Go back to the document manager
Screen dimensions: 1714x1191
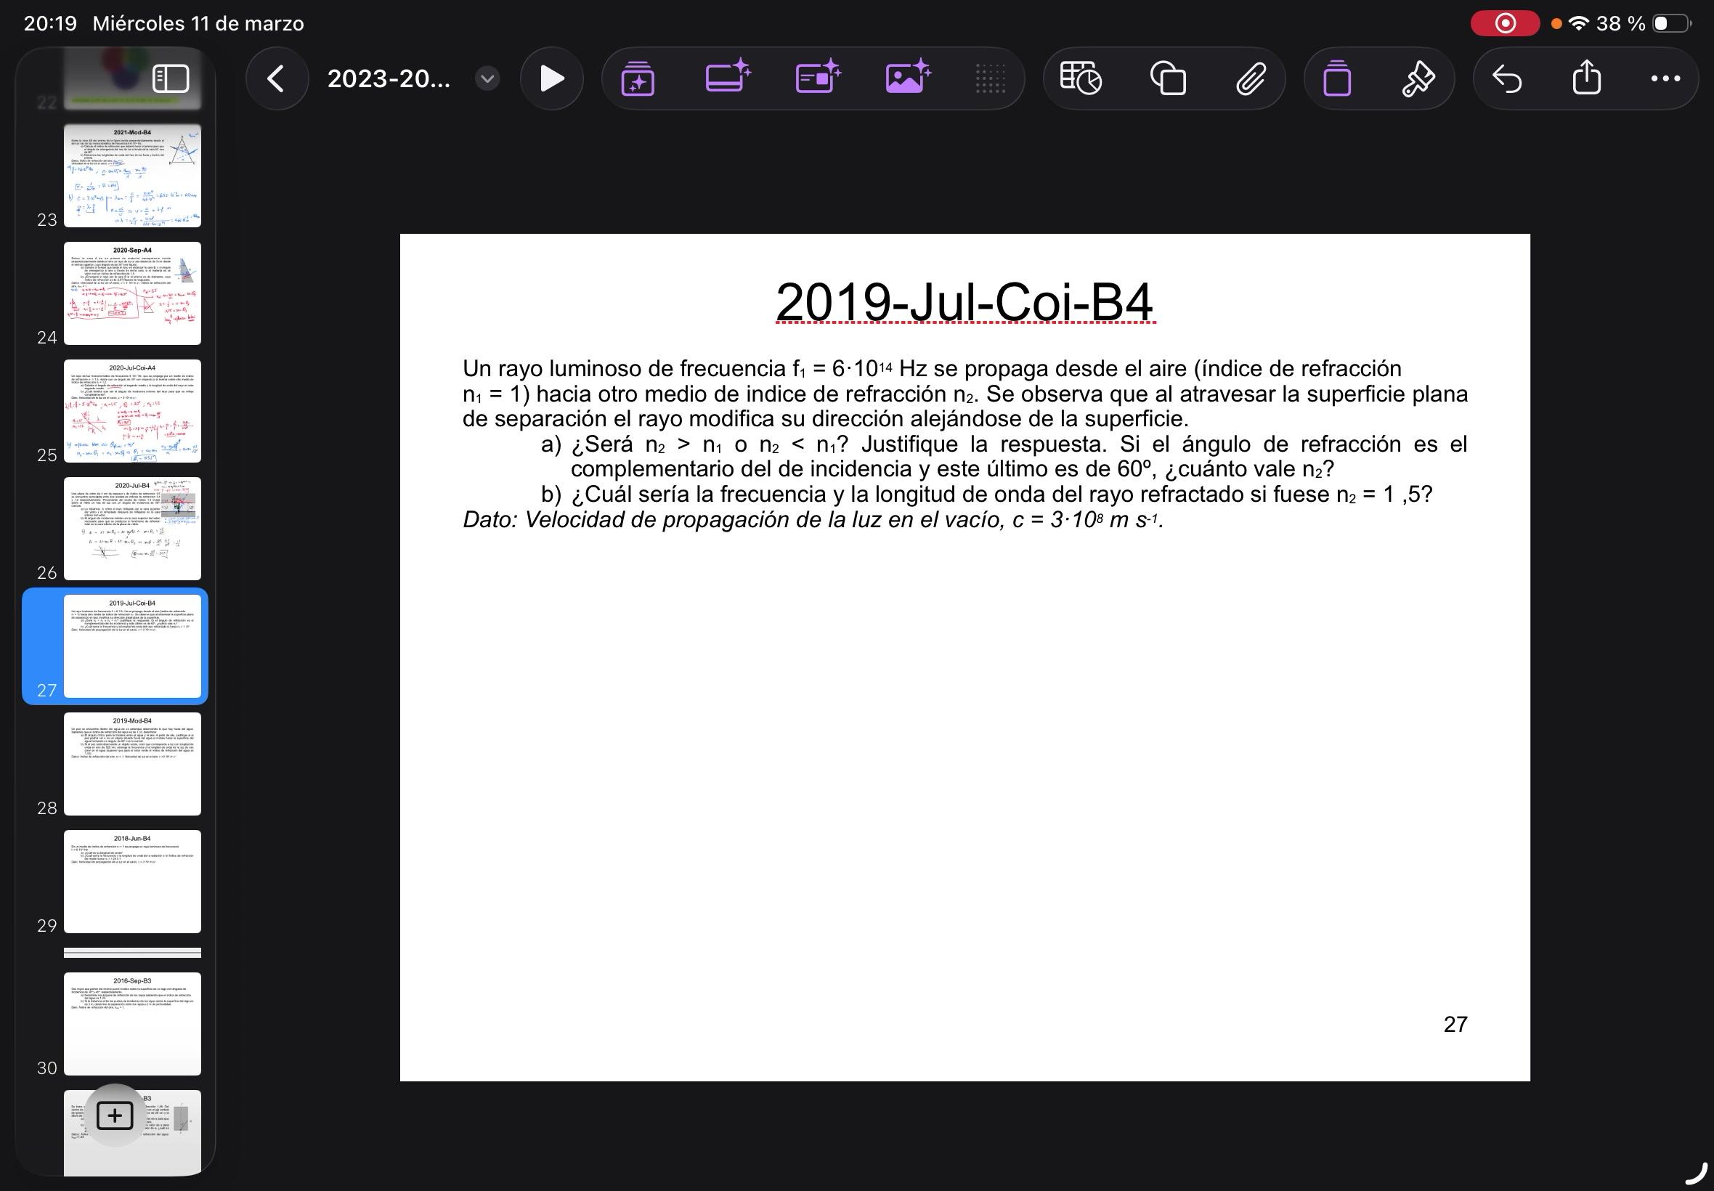[276, 78]
